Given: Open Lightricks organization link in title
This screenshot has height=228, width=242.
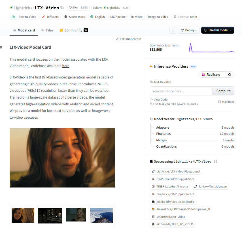Looking at the screenshot, I should click(23, 8).
